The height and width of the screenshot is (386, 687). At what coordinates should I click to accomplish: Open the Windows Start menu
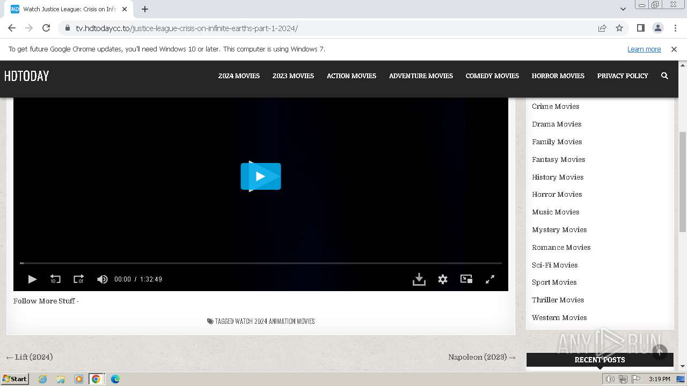(x=15, y=379)
